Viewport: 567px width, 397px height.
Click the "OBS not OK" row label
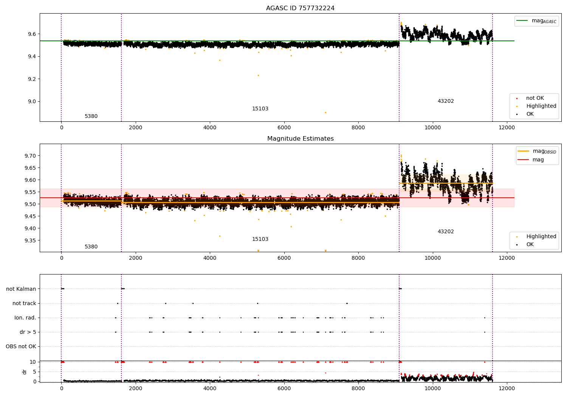[x=21, y=347]
